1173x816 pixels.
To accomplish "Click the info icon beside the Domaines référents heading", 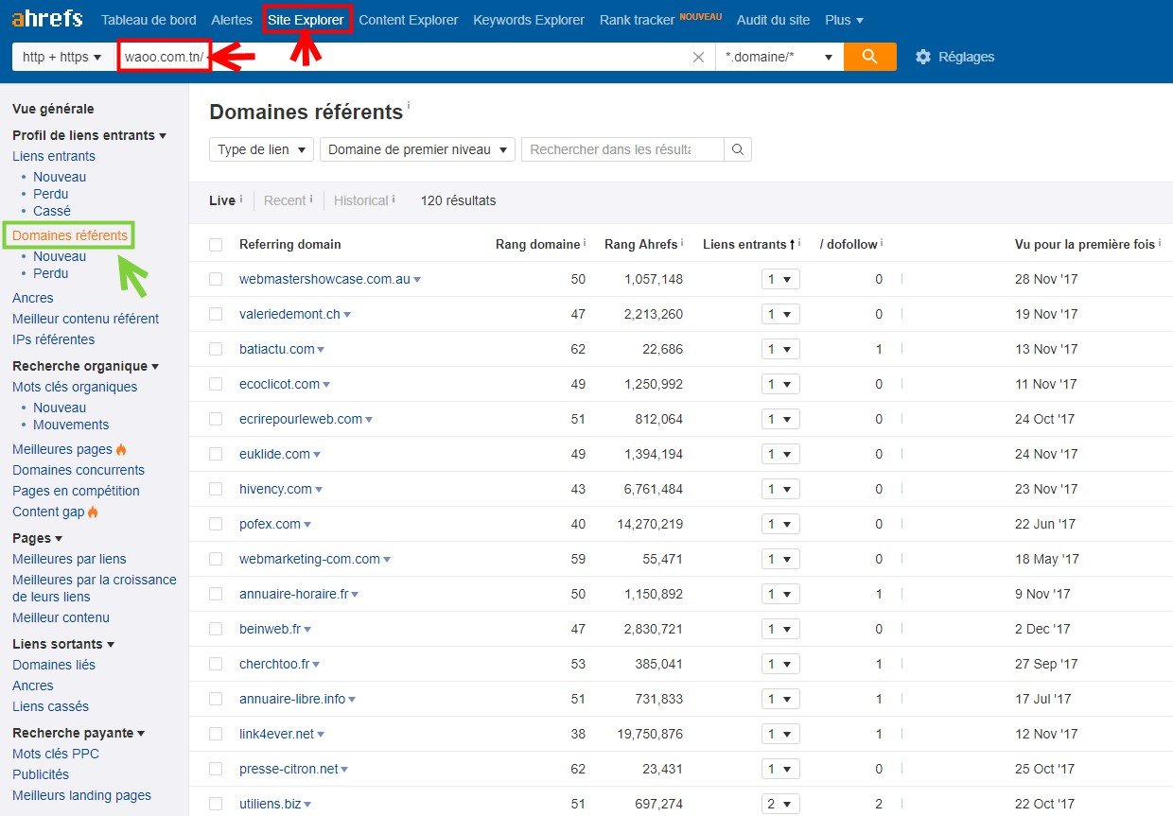I will (x=409, y=106).
